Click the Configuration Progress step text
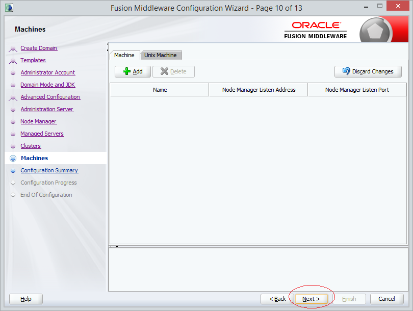413x311 pixels. pyautogui.click(x=48, y=183)
